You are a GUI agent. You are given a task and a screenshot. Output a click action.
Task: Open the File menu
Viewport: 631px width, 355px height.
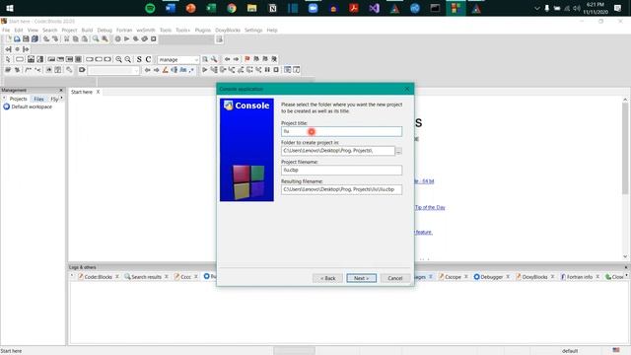pos(6,31)
